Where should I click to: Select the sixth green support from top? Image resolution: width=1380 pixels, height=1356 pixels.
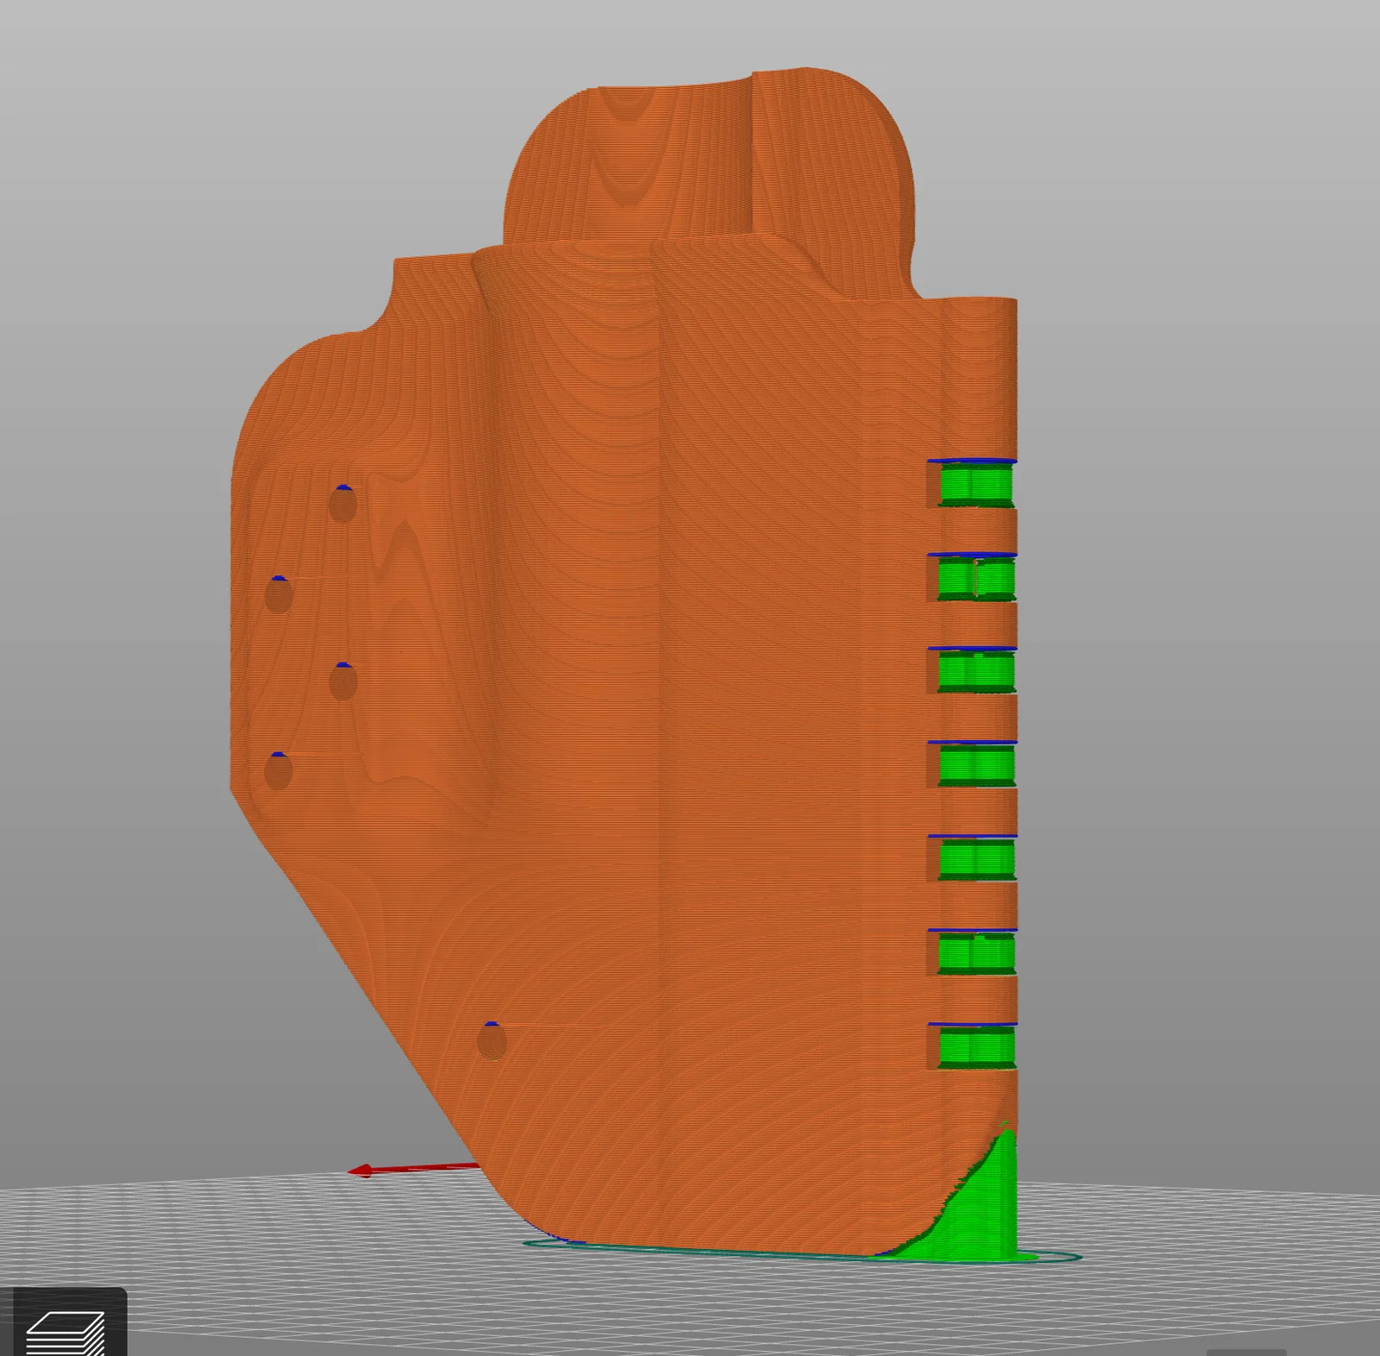click(976, 953)
